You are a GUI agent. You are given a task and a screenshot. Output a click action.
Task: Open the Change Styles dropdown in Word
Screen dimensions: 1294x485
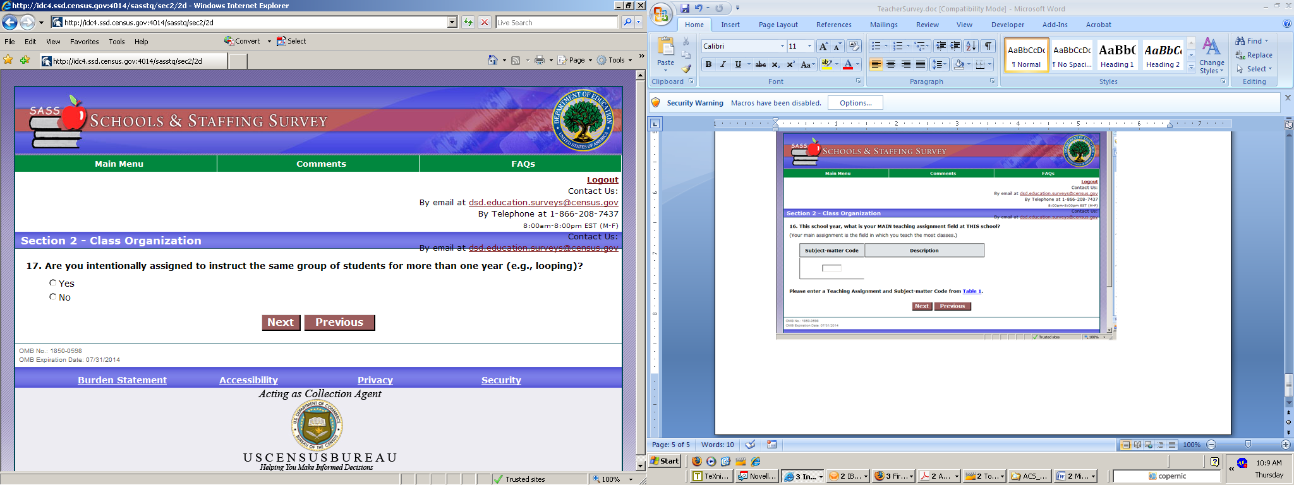point(1211,56)
